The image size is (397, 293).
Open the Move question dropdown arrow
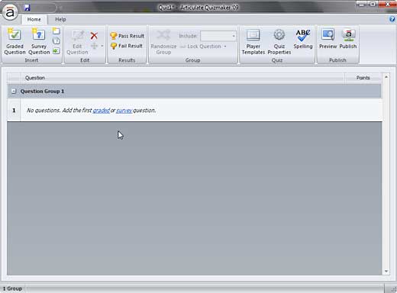point(102,46)
